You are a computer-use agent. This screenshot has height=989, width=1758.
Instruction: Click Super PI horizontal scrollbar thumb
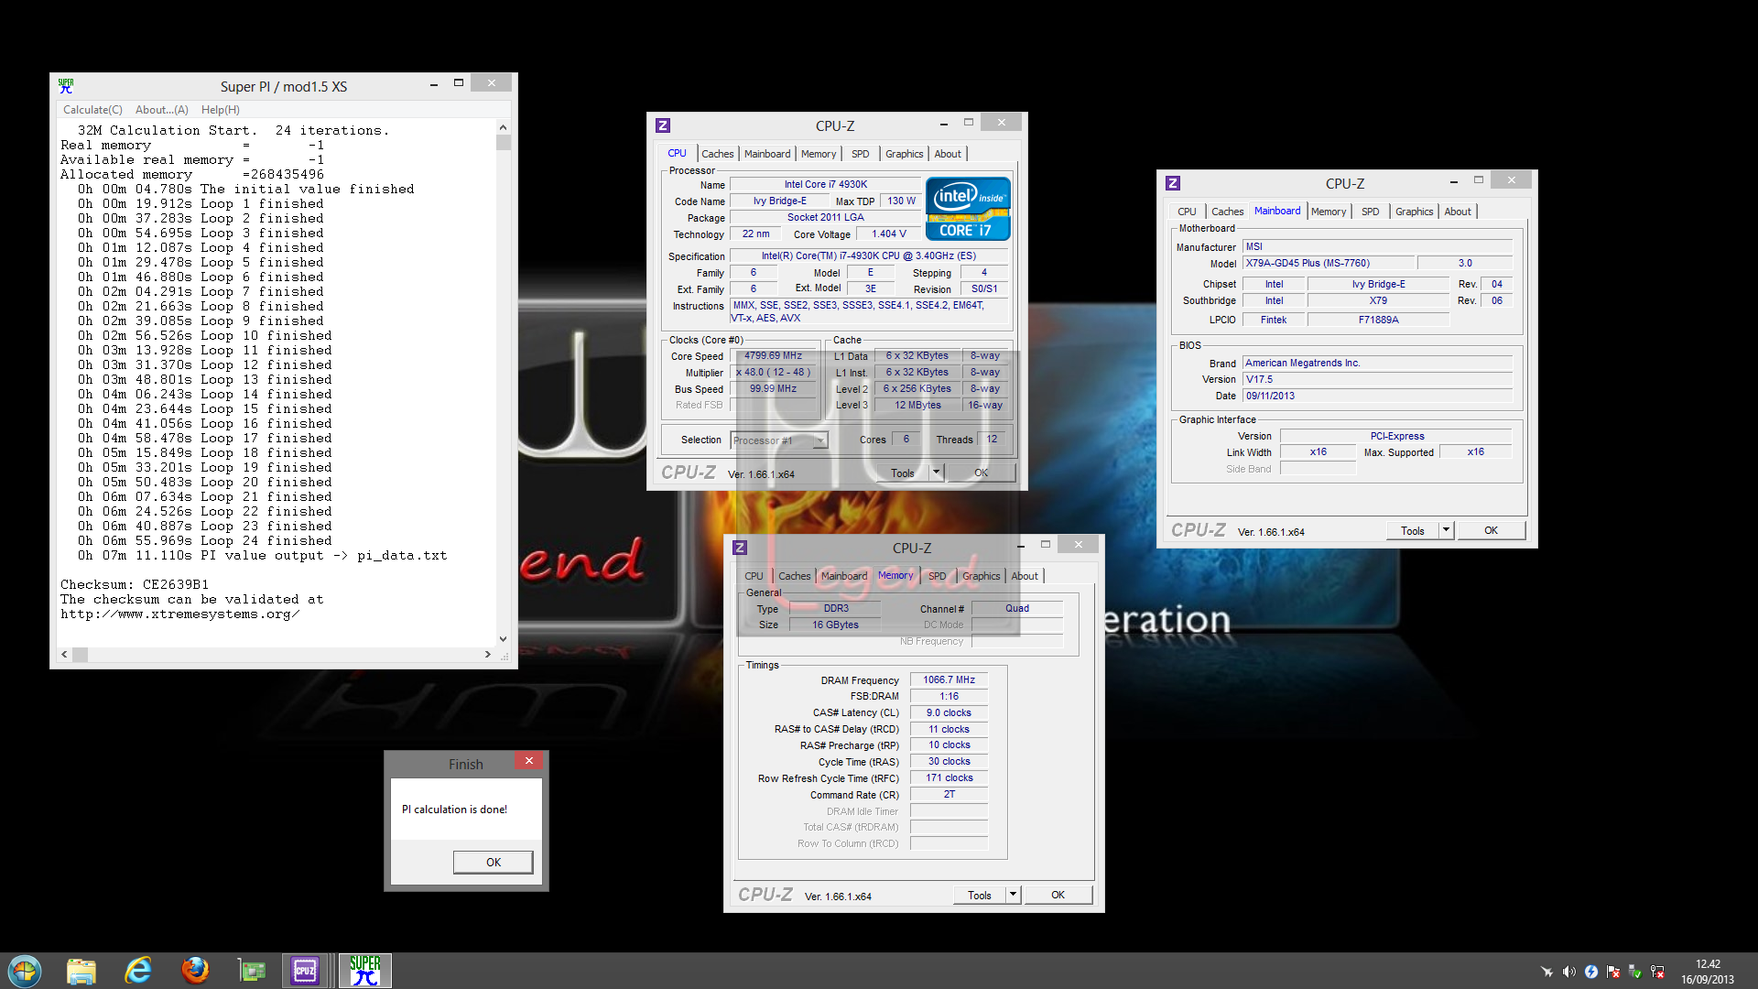coord(80,655)
